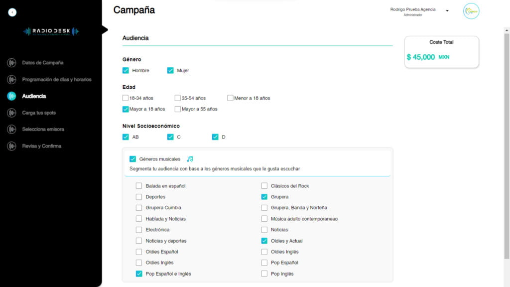
Task: Go to the Revisa y Confirma step
Action: tap(42, 146)
